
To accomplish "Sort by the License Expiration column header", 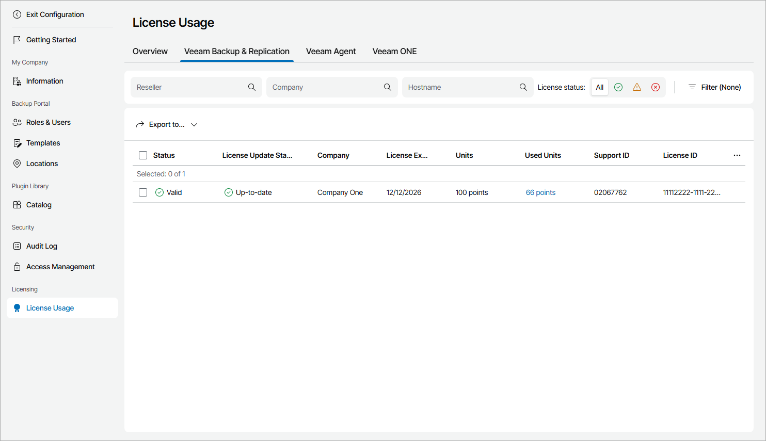I will click(x=407, y=155).
